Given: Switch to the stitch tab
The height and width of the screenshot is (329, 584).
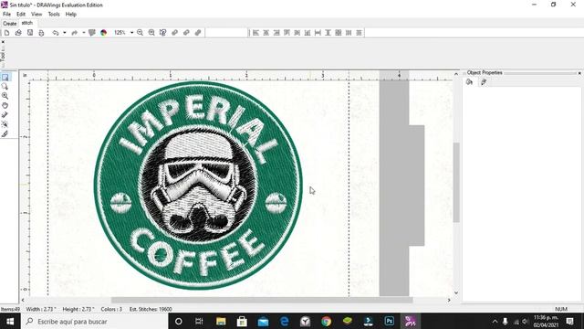Looking at the screenshot, I should pyautogui.click(x=26, y=23).
